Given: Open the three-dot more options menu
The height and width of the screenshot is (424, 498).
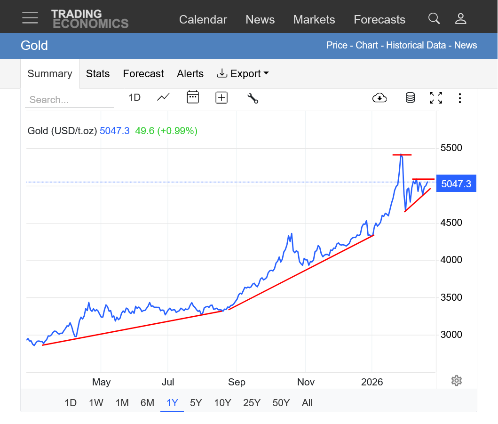Looking at the screenshot, I should click(460, 98).
